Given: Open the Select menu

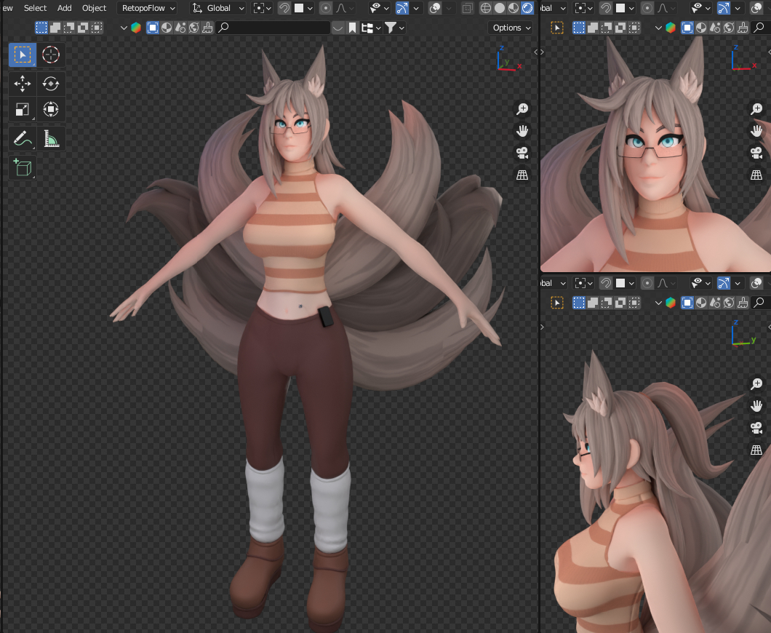Looking at the screenshot, I should point(35,8).
